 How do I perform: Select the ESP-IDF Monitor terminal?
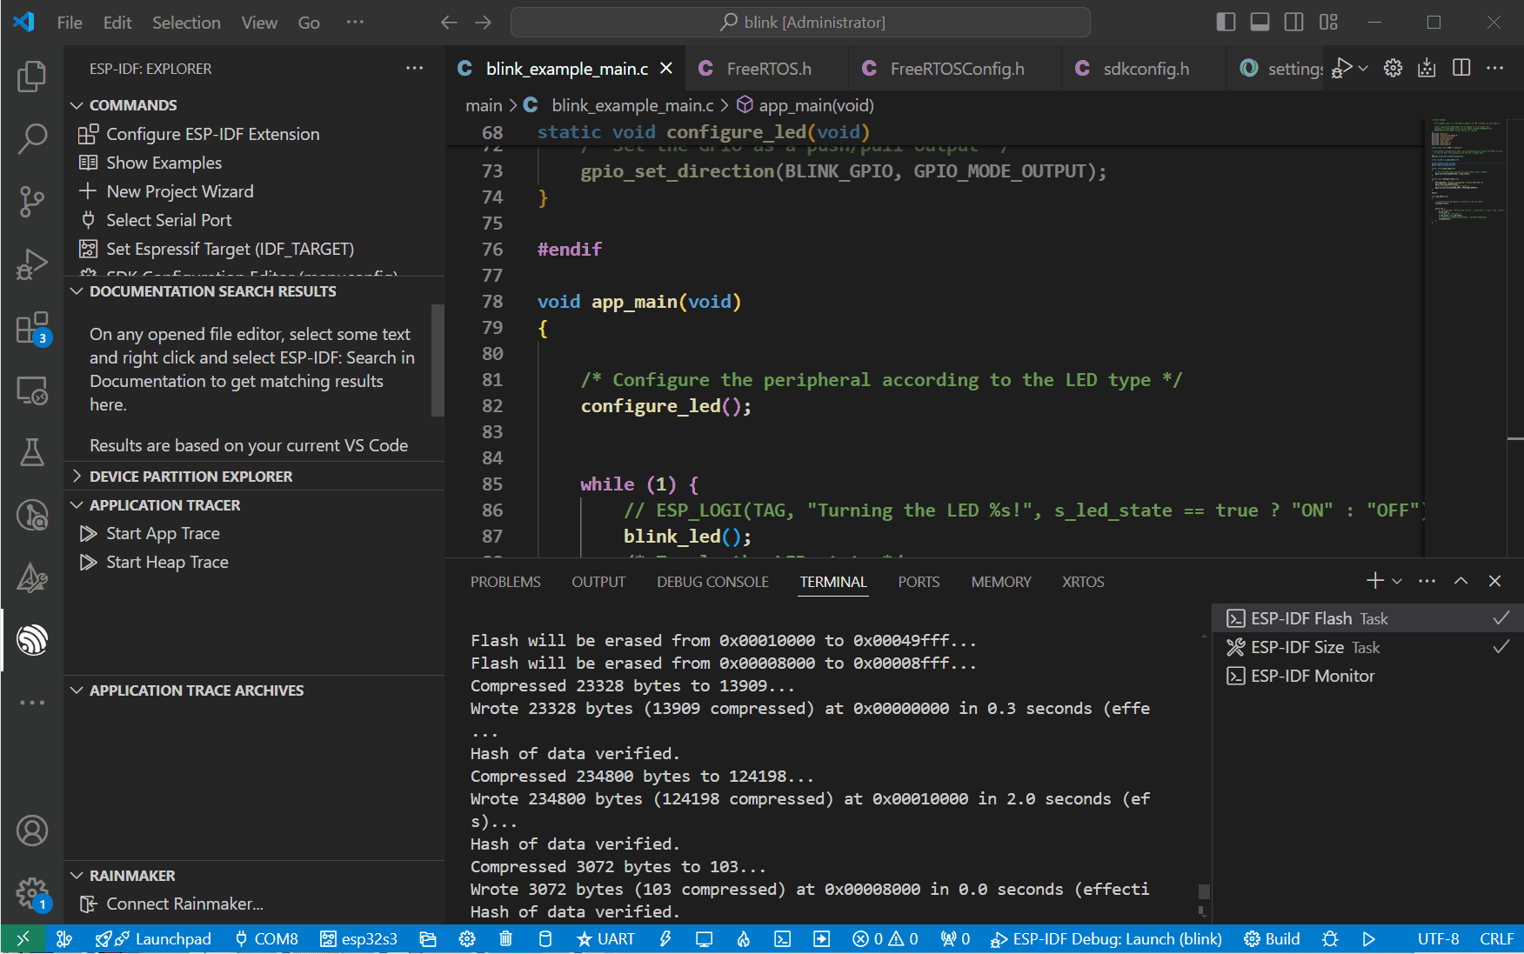[x=1367, y=676]
